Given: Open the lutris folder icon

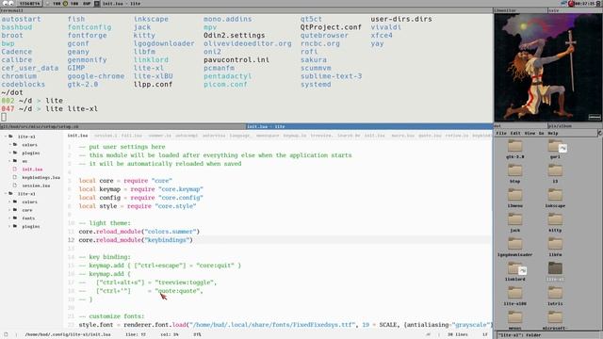Looking at the screenshot, I should click(x=555, y=293).
